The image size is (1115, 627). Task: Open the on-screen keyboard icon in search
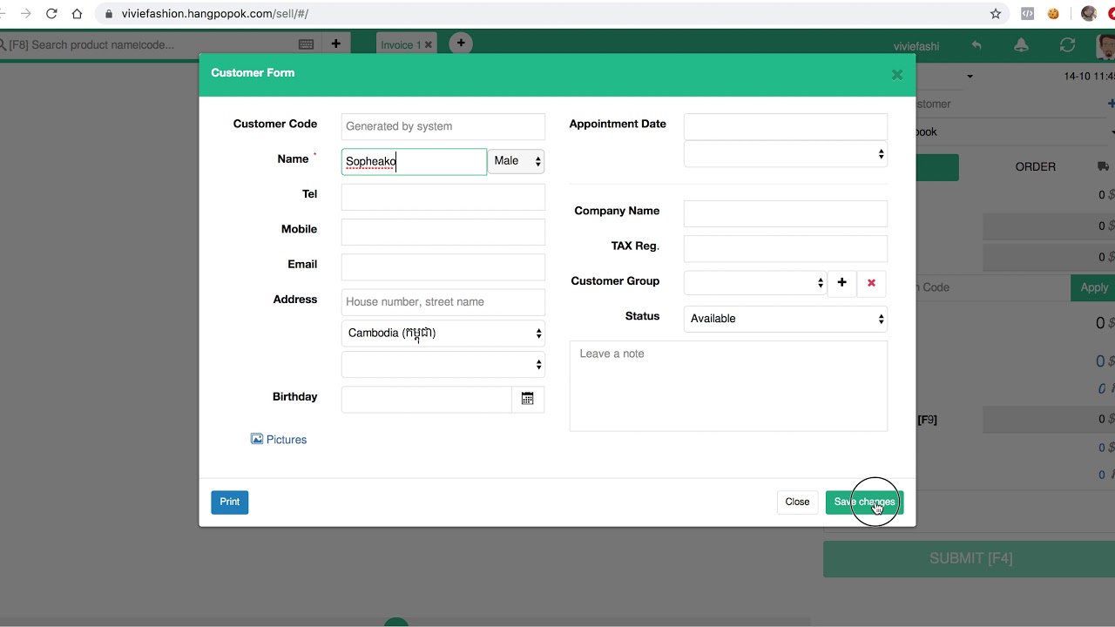307,44
